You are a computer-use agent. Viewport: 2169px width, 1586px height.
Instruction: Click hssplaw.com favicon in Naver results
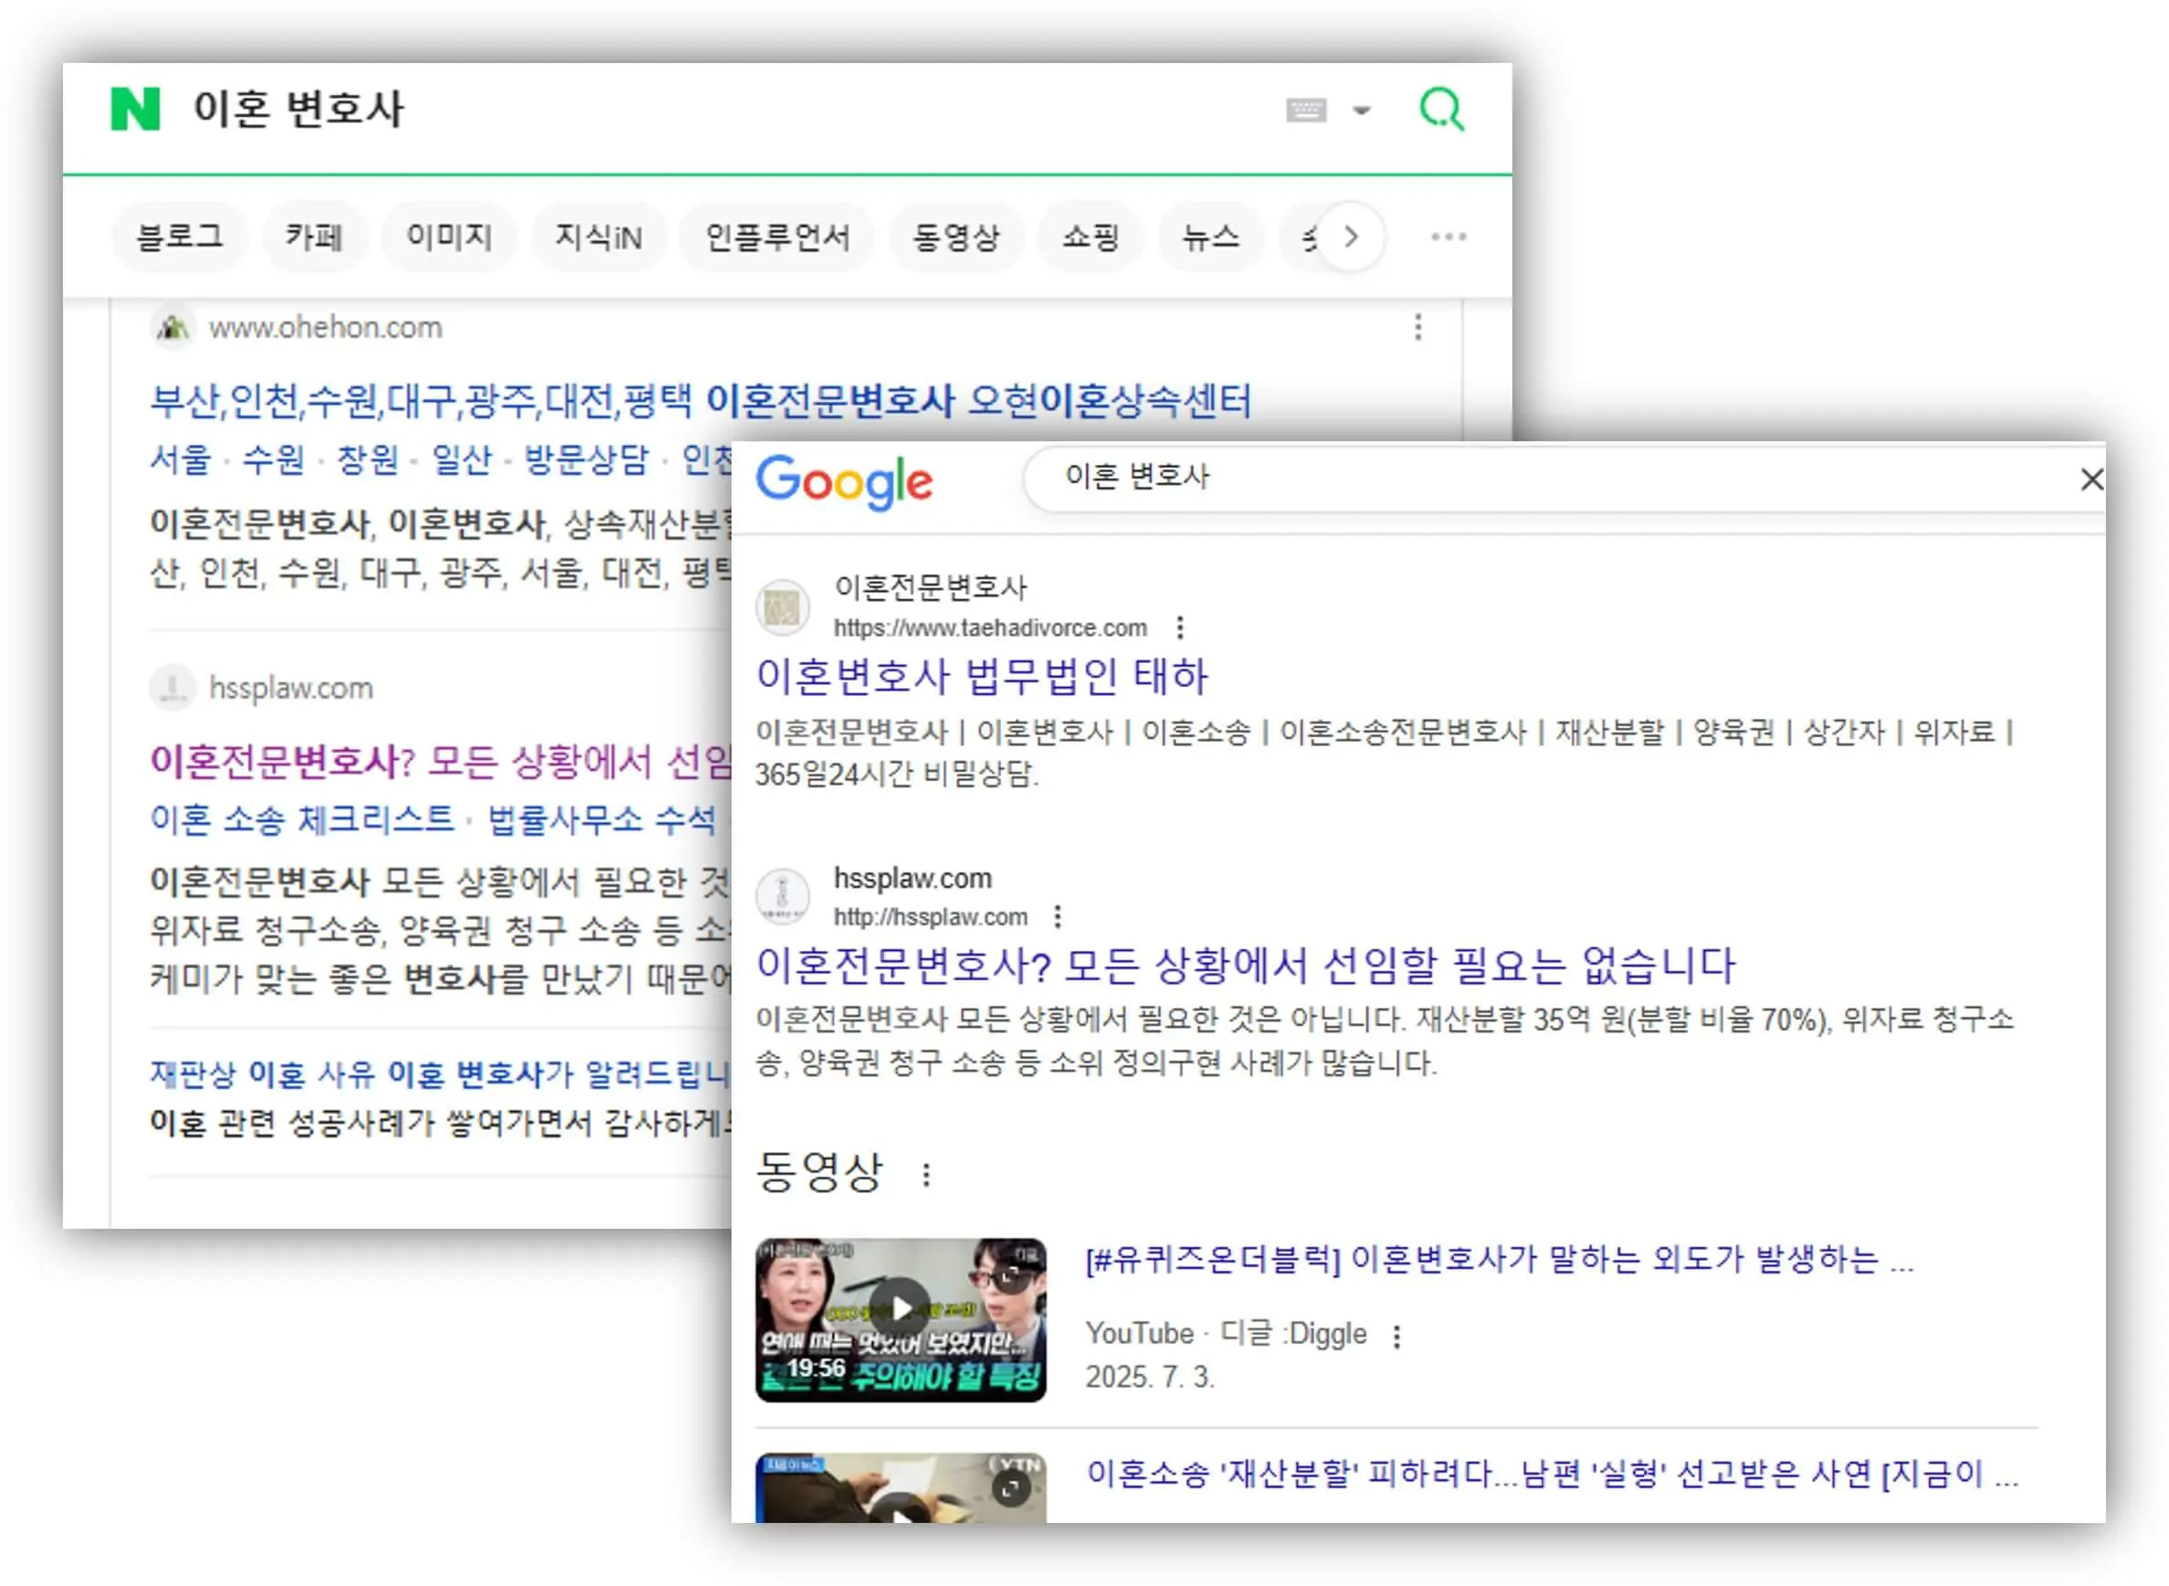tap(173, 687)
